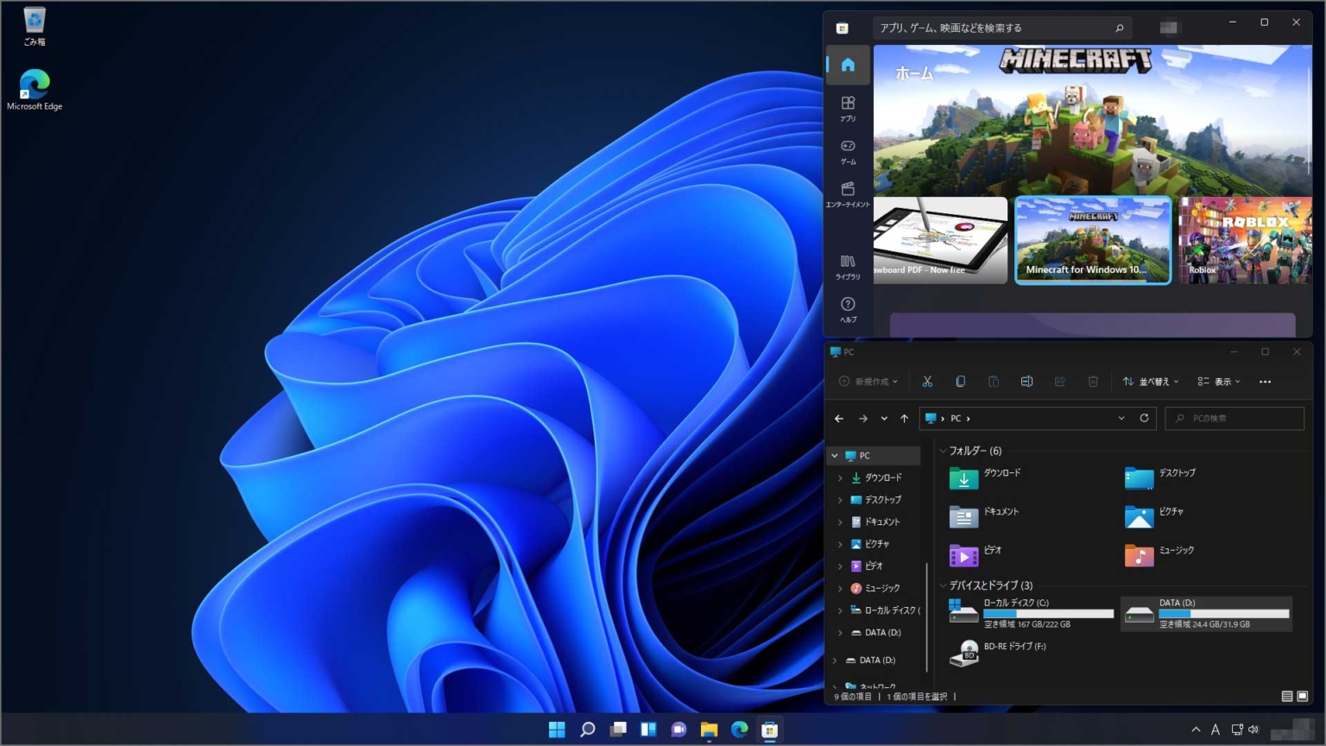Launch Microsoft Edge from the taskbar

coord(739,730)
